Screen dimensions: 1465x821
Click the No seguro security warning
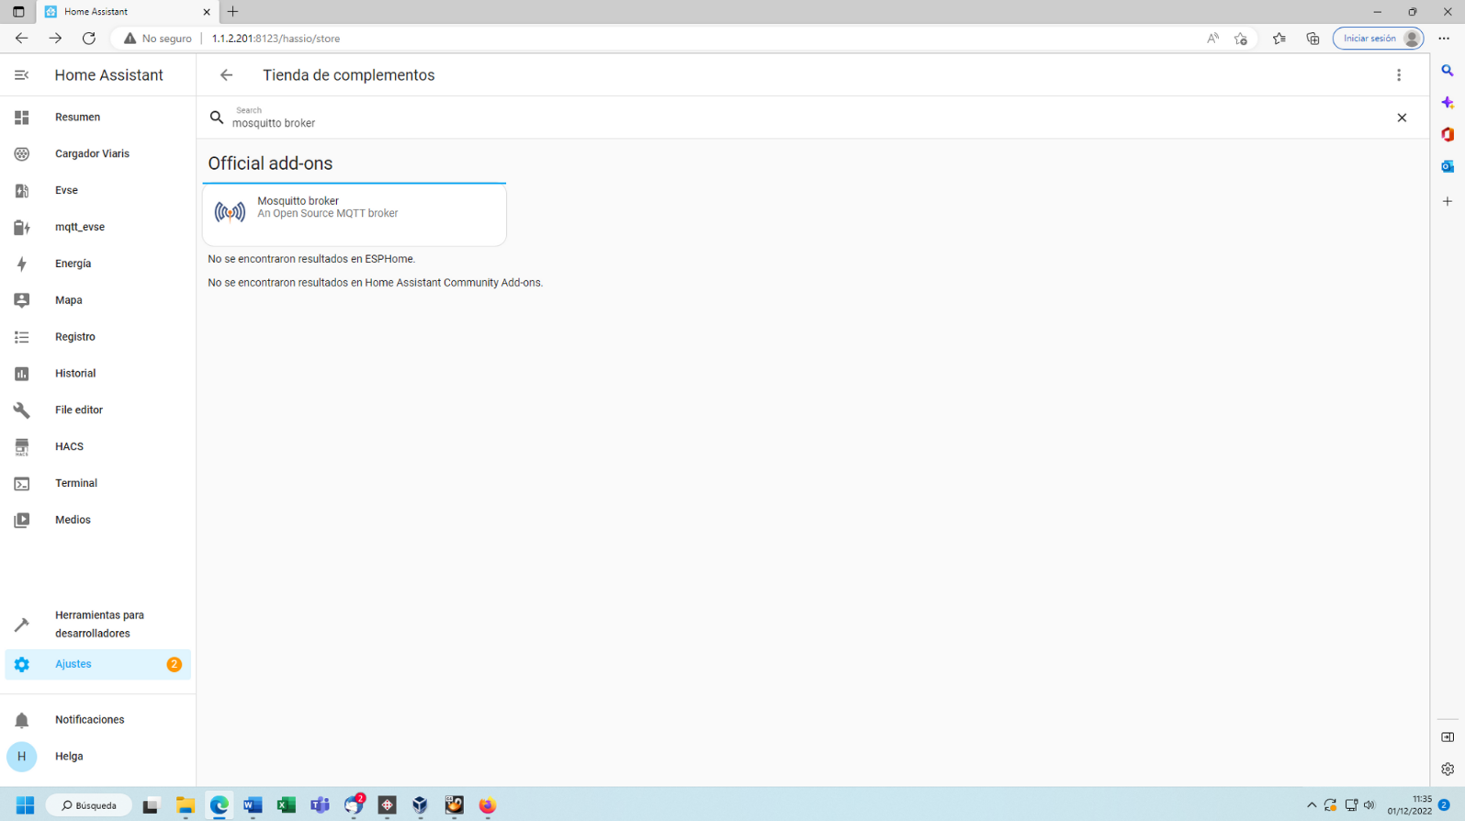coord(157,39)
